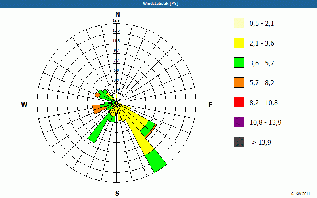The height and width of the screenshot is (198, 317).
Task: Click the 13,5 axis ring label
Action: [x=116, y=30]
